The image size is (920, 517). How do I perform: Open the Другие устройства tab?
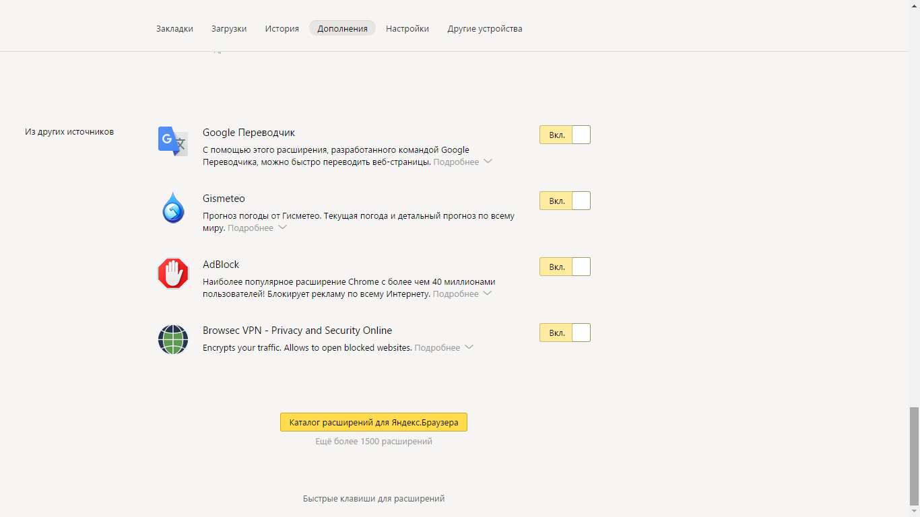485,29
